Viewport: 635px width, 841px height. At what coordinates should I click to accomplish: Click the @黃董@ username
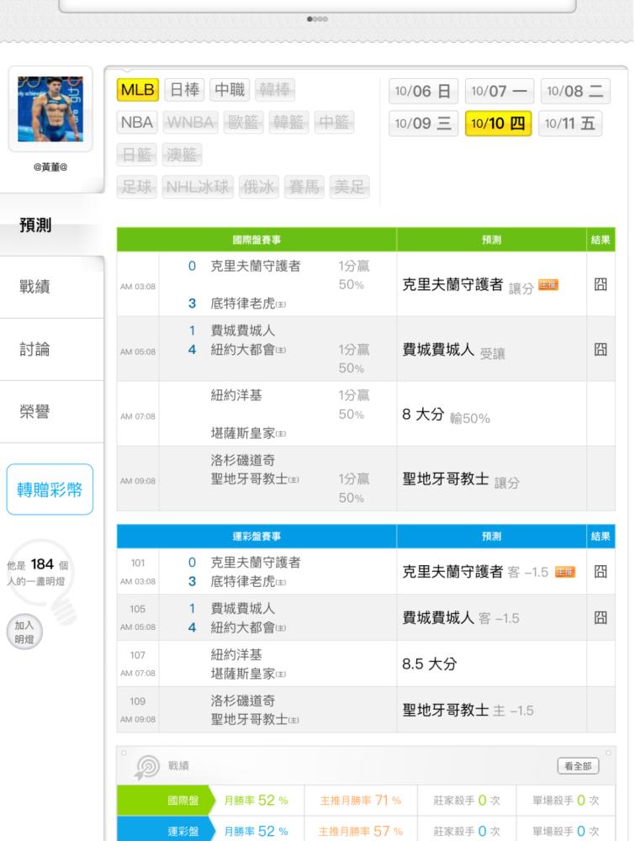(50, 167)
